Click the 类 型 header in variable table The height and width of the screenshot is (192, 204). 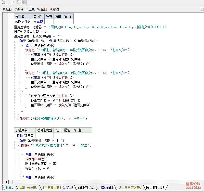coord(39,16)
